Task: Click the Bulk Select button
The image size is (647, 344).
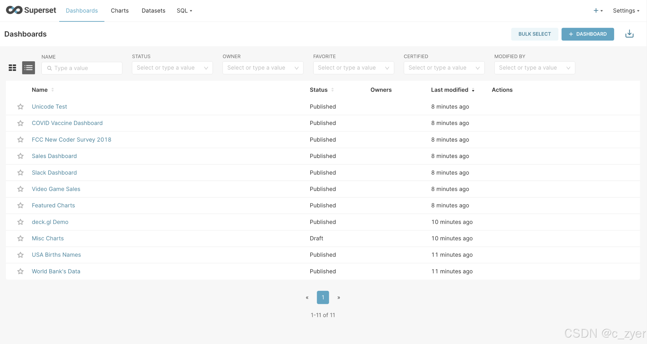Action: click(535, 34)
